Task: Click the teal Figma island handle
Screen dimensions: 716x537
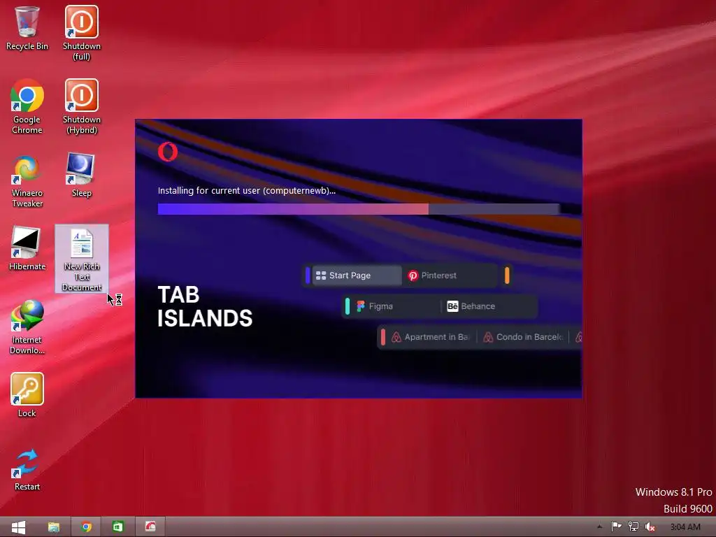Action: [348, 306]
